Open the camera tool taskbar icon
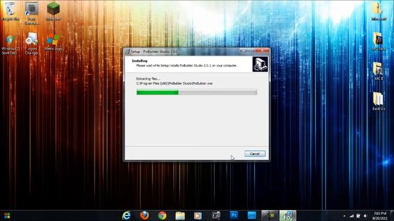The image size is (394, 221). tap(216, 215)
